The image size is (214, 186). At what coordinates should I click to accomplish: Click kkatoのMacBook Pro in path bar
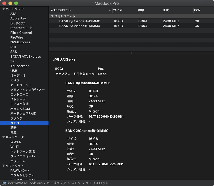pyautogui.click(x=25, y=183)
